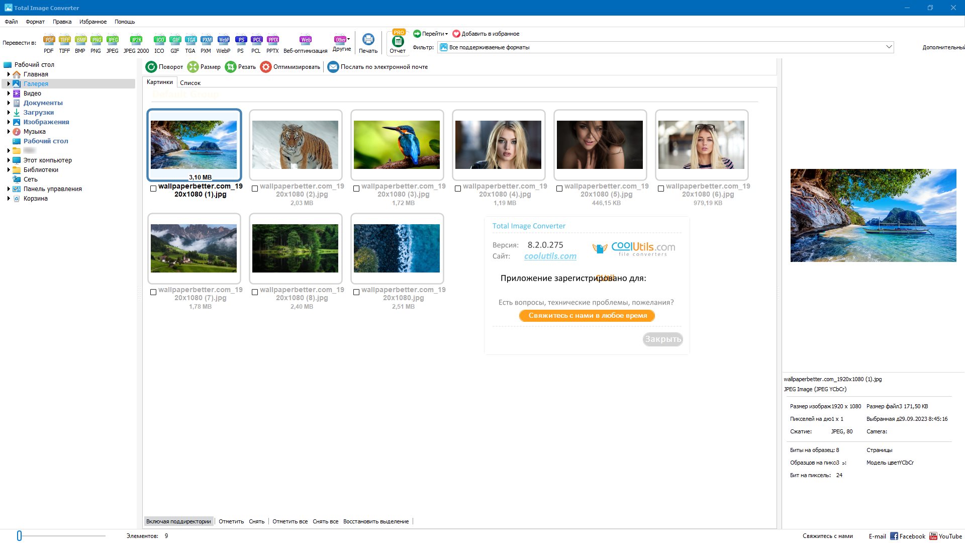The height and width of the screenshot is (543, 965).
Task: Check box for 20x1080 (2).jpg
Action: click(255, 189)
